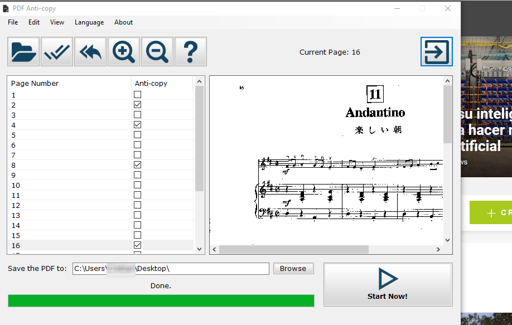Click the preview scroll-left arrow
Screen dimensions: 512x325
pos(214,250)
